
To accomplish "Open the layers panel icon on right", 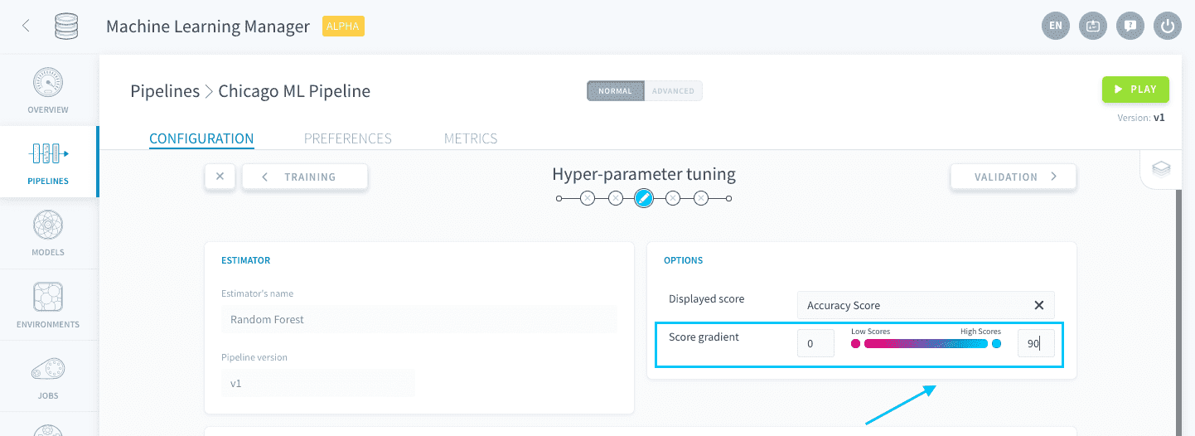I will 1161,168.
